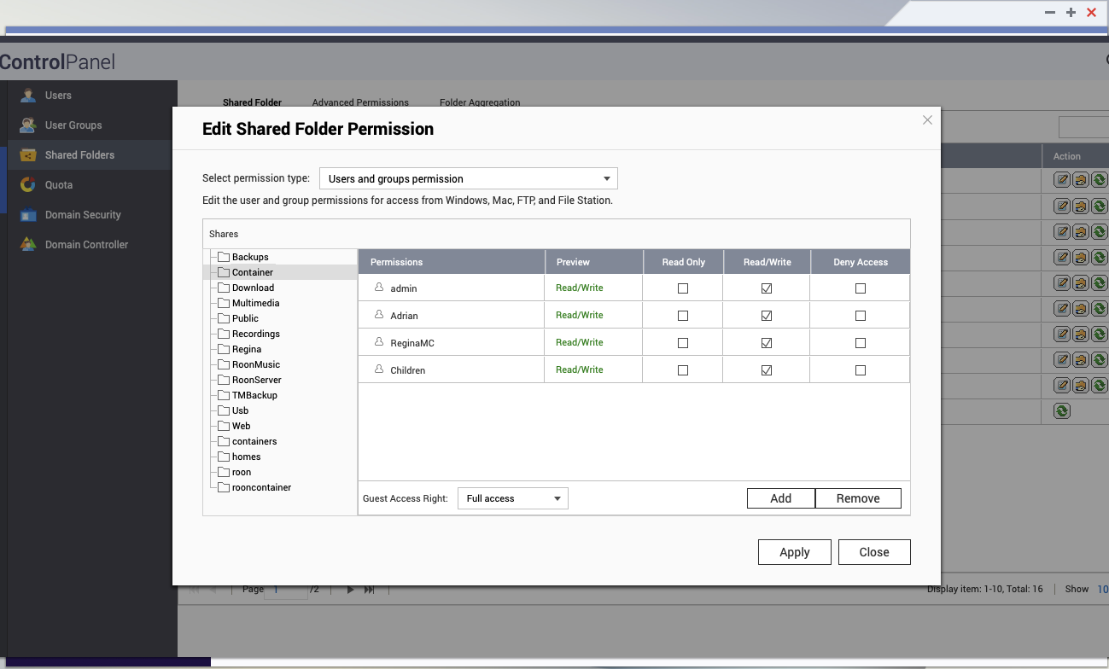Viewport: 1109px width, 669px height.
Task: Click the admin user icon in Permissions
Action: click(379, 288)
